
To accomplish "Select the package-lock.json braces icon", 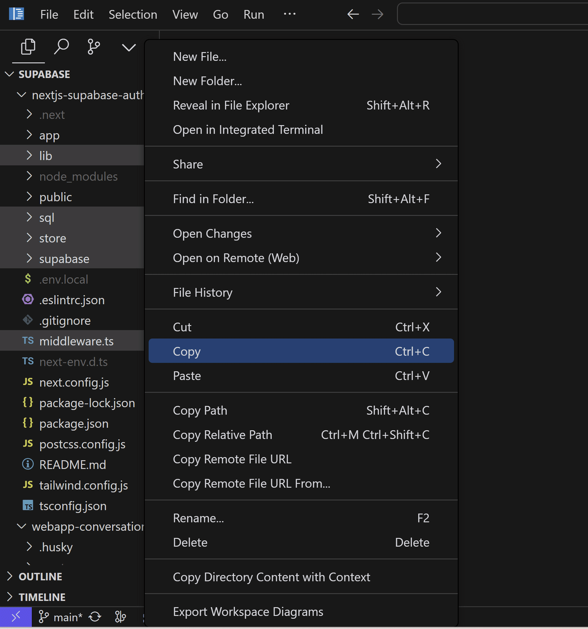I will pos(28,402).
